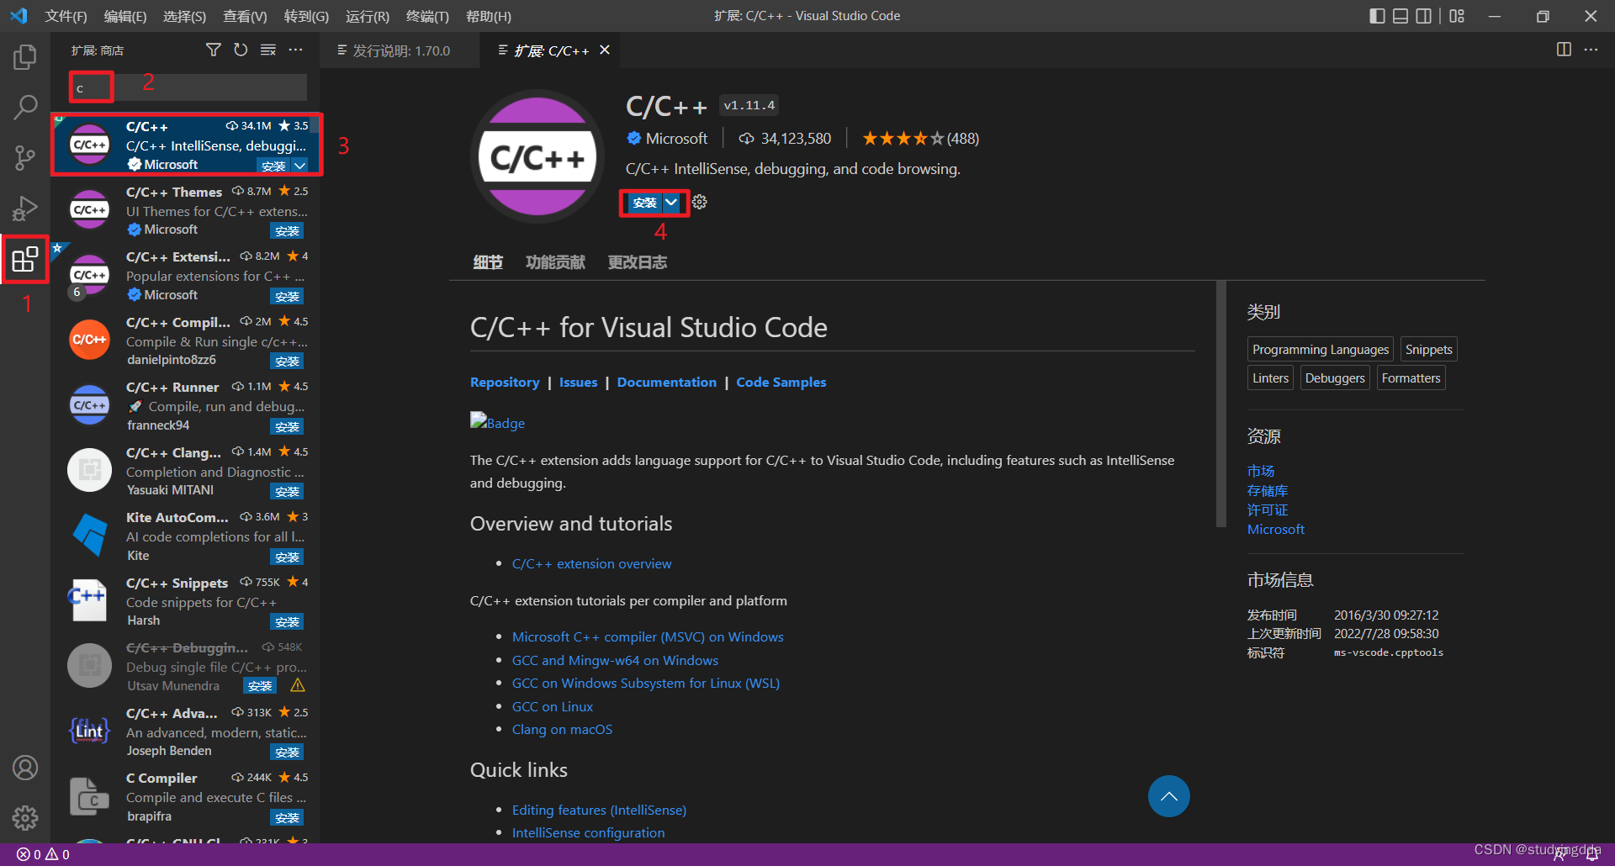
Task: Open the 帮助(H) menu
Action: (488, 16)
